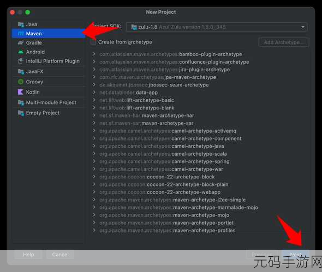The width and height of the screenshot is (322, 272).
Task: Expand jbosscc-seam-archetype chevron
Action: 94,85
